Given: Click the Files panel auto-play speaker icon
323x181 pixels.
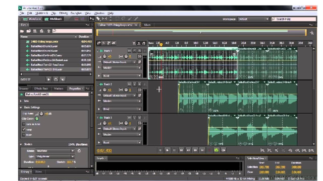Looking at the screenshot, I should 63,79.
